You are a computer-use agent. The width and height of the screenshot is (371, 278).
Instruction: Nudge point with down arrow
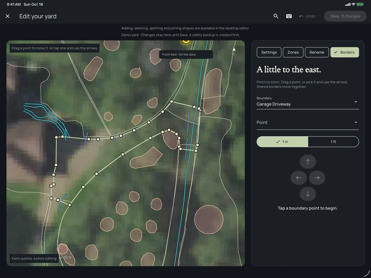[x=308, y=194]
